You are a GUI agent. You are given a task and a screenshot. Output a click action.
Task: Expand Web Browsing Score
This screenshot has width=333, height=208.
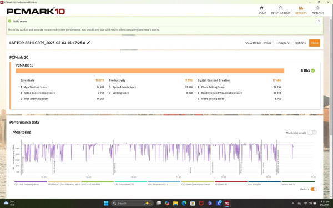point(22,99)
